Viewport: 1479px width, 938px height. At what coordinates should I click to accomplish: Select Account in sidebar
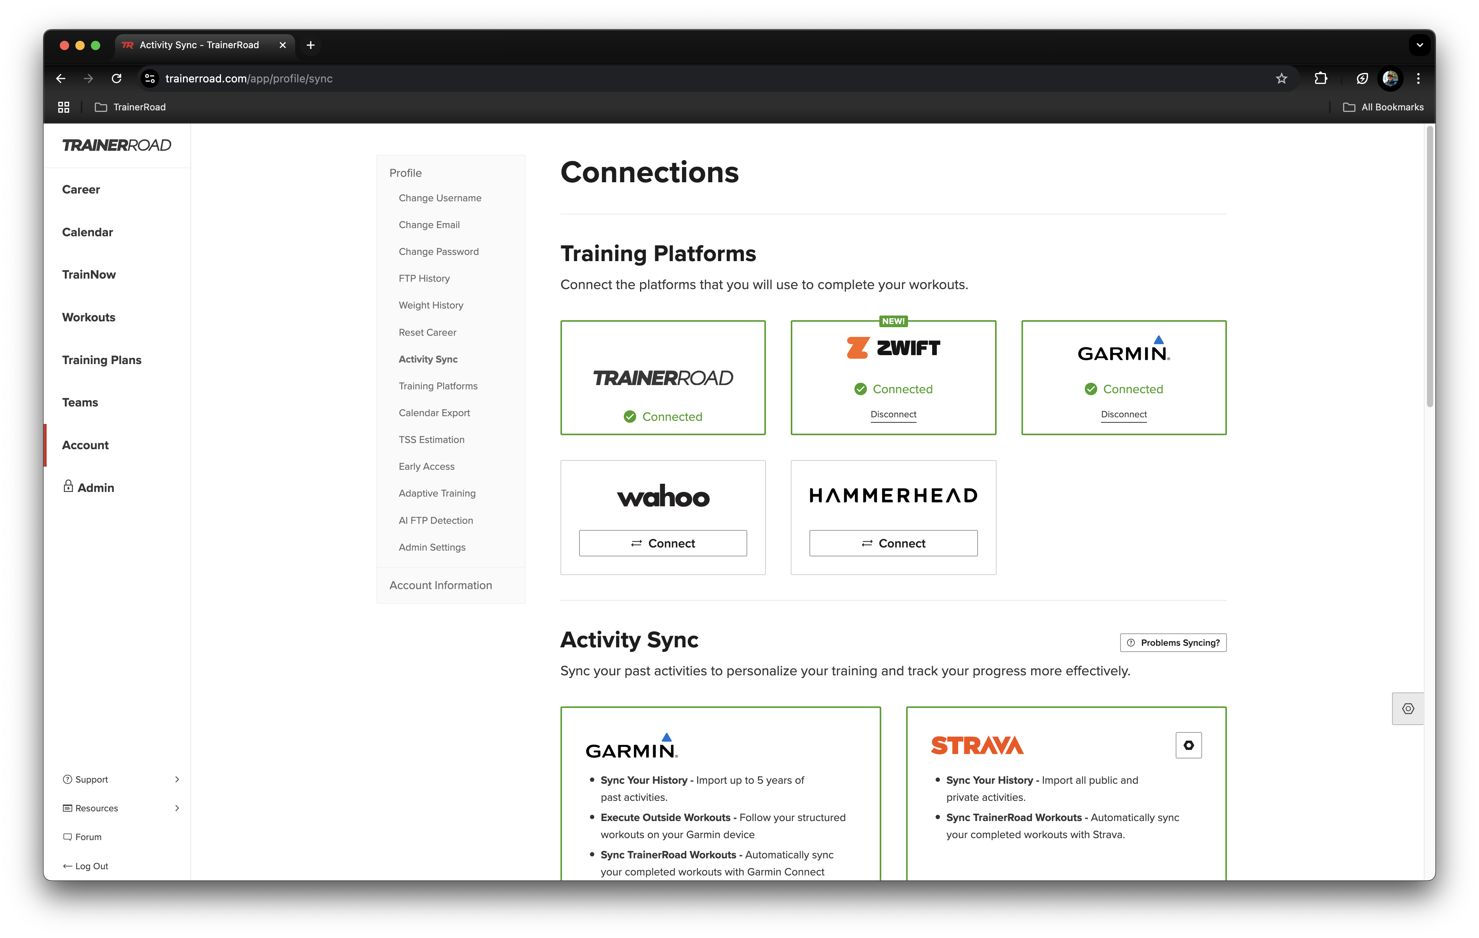click(x=85, y=445)
